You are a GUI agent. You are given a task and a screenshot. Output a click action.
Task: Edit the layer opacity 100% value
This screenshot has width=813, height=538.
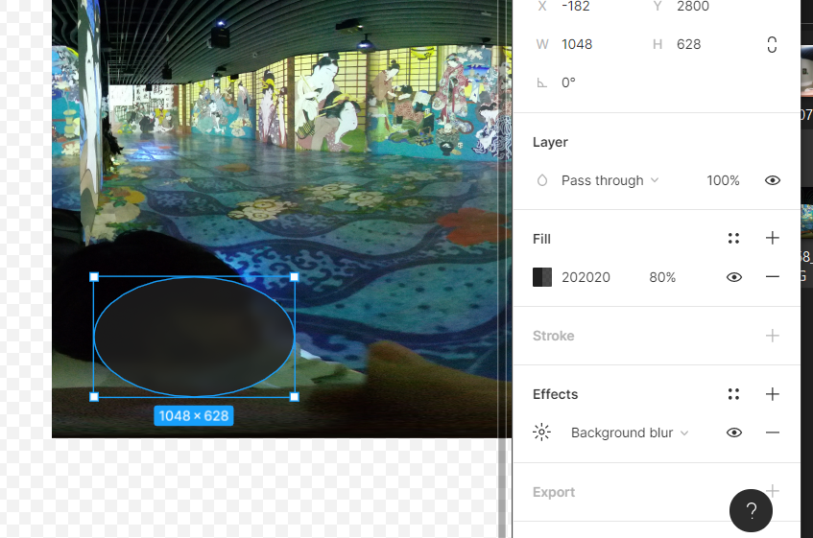[723, 180]
